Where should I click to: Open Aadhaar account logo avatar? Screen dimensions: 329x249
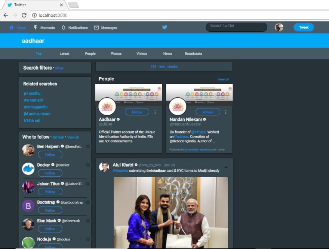pyautogui.click(x=107, y=107)
